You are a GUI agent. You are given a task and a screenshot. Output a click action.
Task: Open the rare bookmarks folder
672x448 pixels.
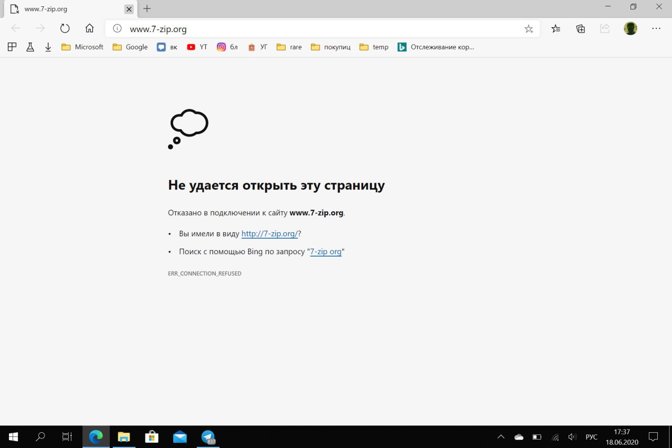[x=289, y=47]
